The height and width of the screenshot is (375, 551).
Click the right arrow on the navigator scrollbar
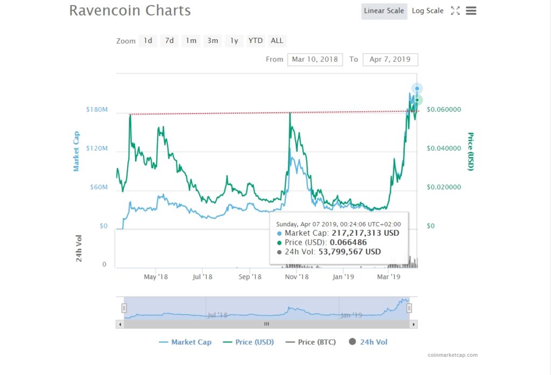tap(413, 324)
